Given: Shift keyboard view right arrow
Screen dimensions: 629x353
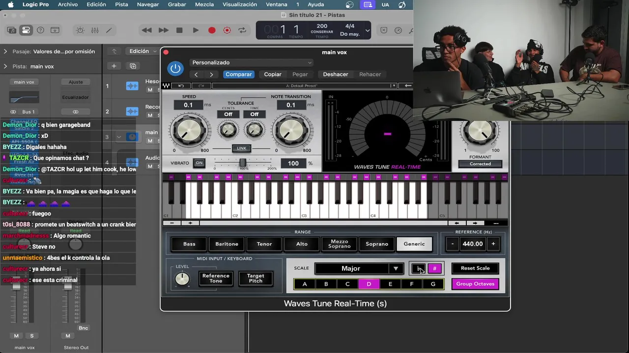Looking at the screenshot, I should 475,223.
